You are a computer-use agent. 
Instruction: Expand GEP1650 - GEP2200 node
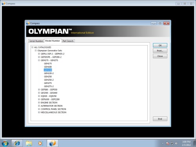(39, 99)
